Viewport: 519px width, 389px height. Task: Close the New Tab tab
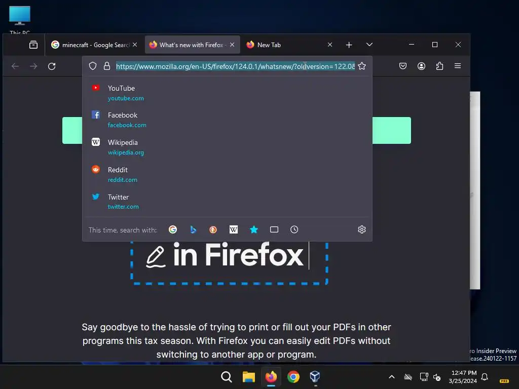329,45
